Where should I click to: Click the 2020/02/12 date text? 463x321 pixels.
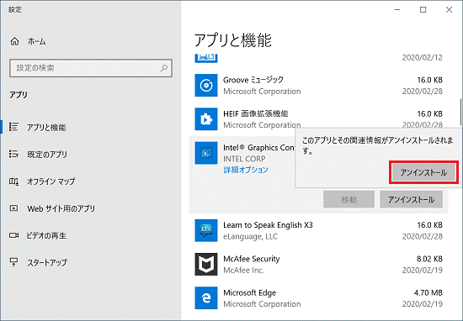coord(423,57)
